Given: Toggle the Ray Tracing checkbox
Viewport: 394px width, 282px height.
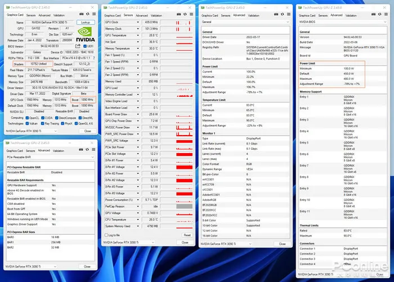Looking at the screenshot, I should pyautogui.click(x=42, y=124).
